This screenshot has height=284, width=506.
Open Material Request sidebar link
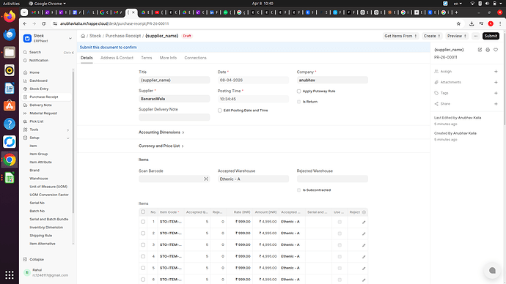46,113
